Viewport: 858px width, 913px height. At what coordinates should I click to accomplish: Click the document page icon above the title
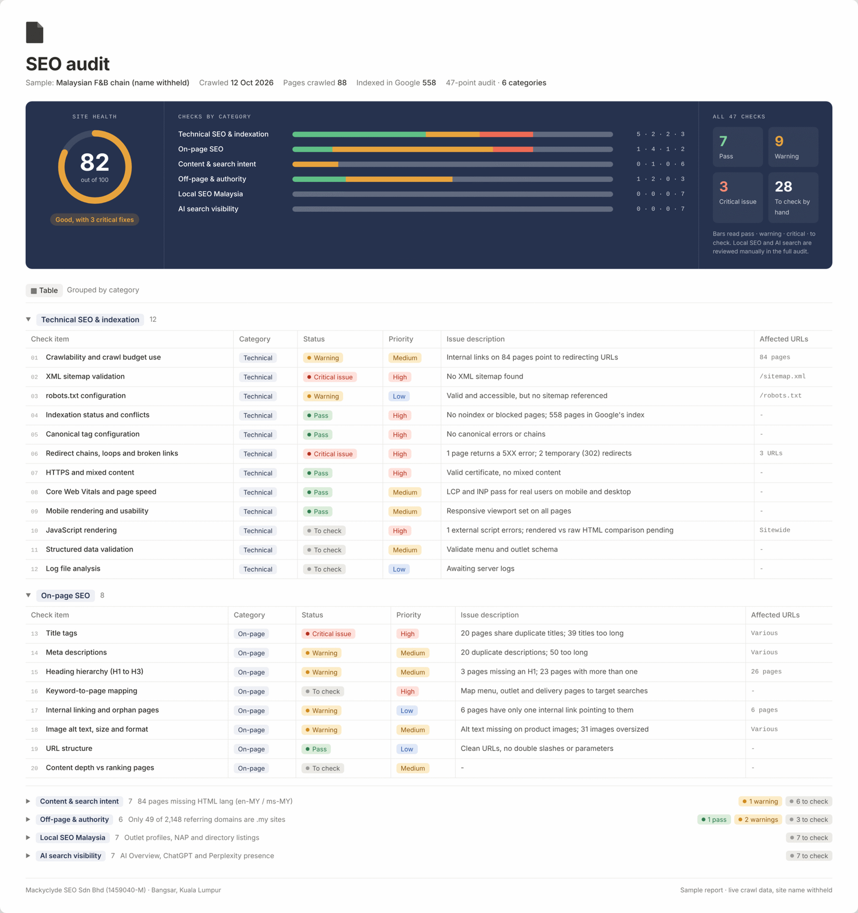[x=34, y=32]
